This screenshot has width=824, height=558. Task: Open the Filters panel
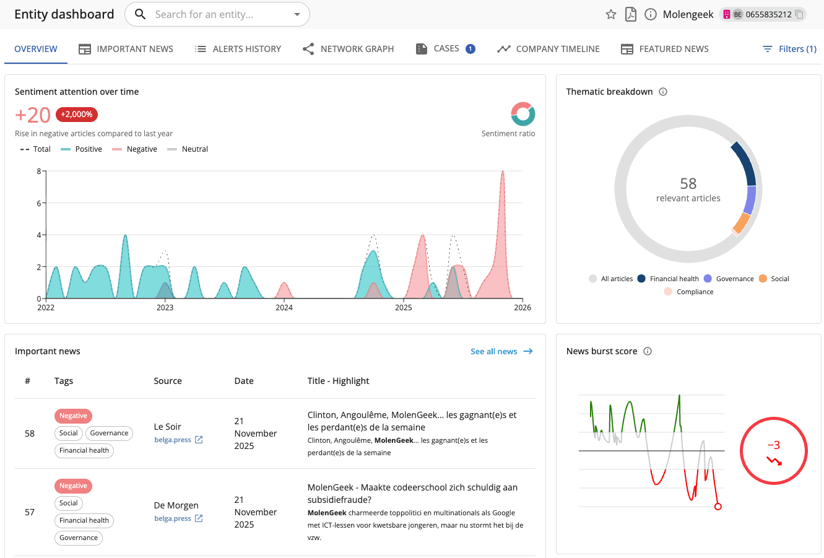[789, 48]
